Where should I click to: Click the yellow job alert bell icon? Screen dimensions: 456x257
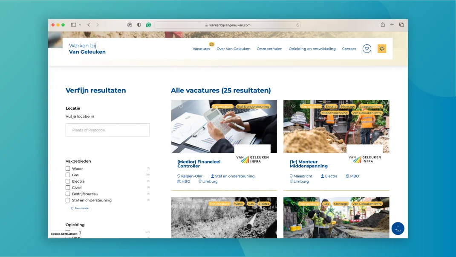(x=382, y=49)
